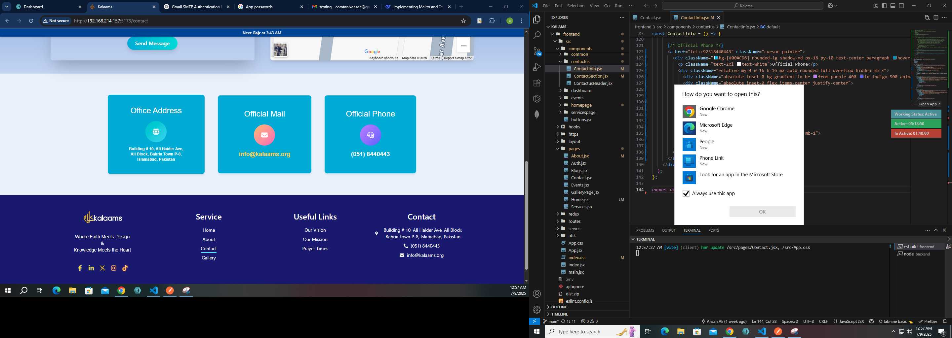
Task: Open the MongoDB leaf icon in activity bar
Action: 536,115
